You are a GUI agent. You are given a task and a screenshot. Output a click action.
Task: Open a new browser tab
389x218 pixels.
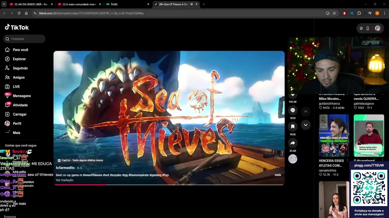click(204, 4)
